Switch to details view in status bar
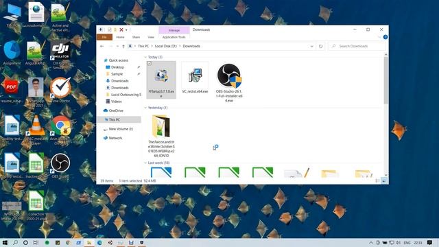The width and height of the screenshot is (439, 247). [377, 181]
